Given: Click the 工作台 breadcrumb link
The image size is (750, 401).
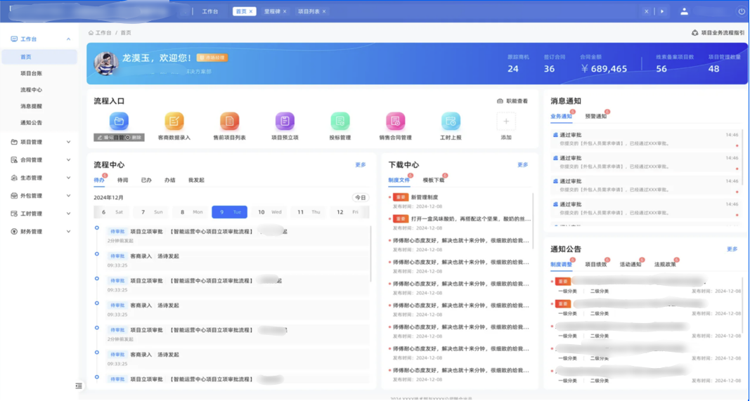Looking at the screenshot, I should (103, 33).
